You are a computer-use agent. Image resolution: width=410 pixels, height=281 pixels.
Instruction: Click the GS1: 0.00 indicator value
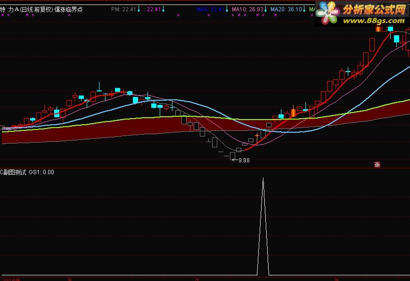(x=41, y=172)
